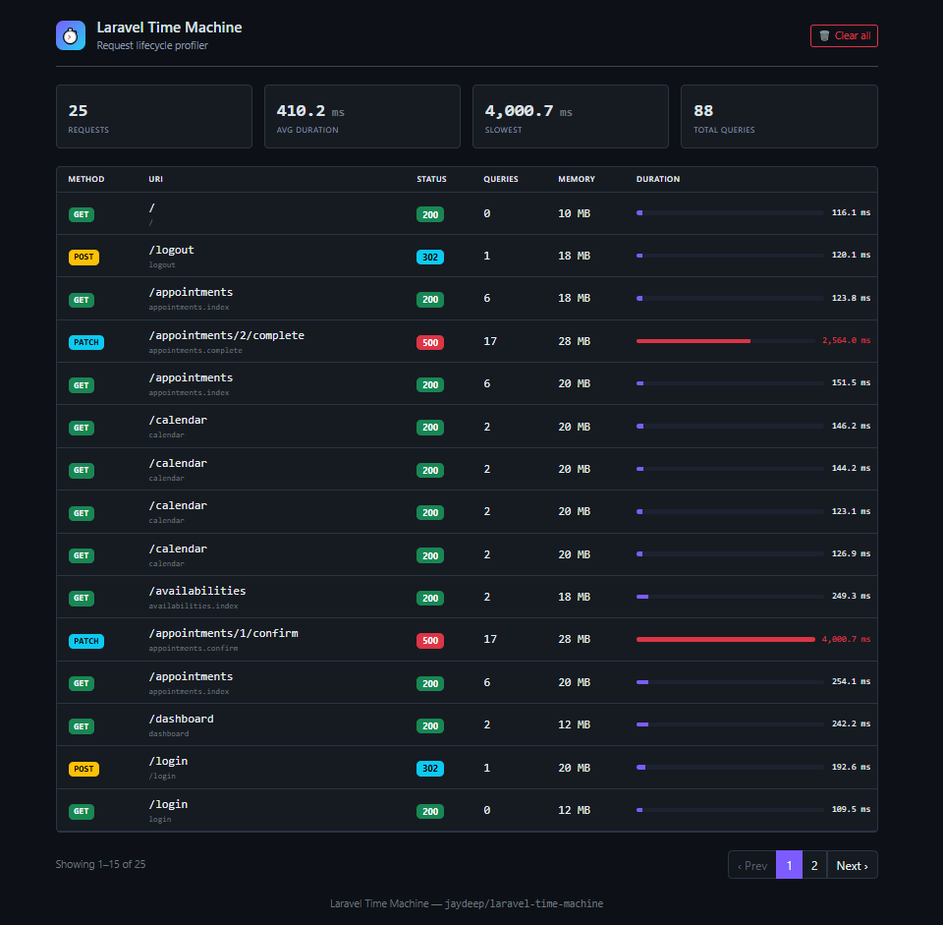Image resolution: width=943 pixels, height=925 pixels.
Task: Click the Clear all button
Action: pos(844,35)
